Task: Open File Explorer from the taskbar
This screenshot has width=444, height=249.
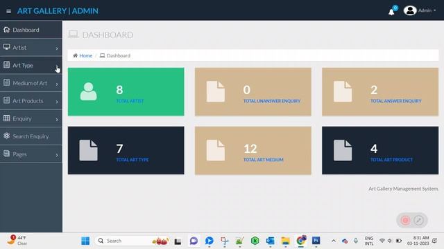Action: 285,241
